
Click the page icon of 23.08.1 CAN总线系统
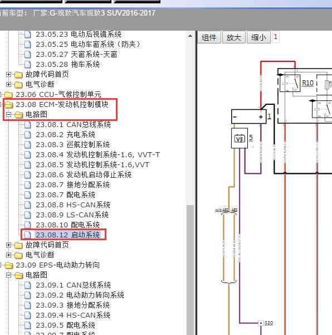27,124
